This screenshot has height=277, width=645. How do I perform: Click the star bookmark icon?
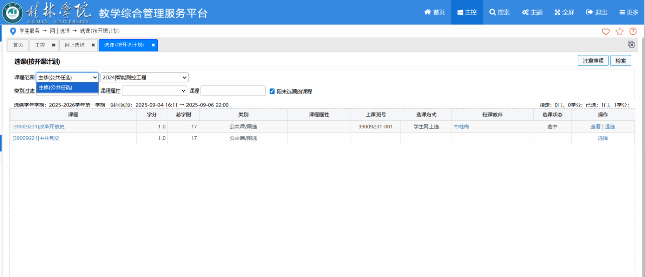click(x=620, y=32)
